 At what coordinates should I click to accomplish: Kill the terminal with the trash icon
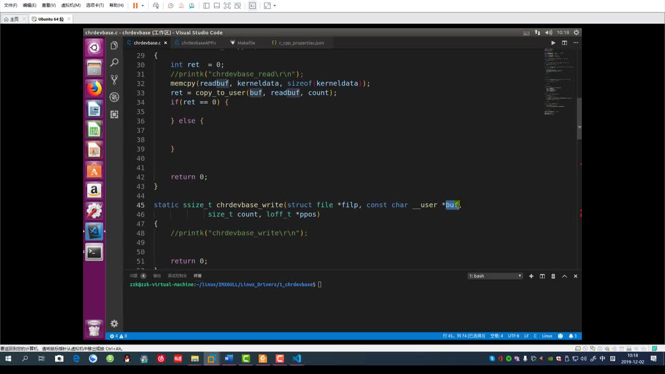553,276
